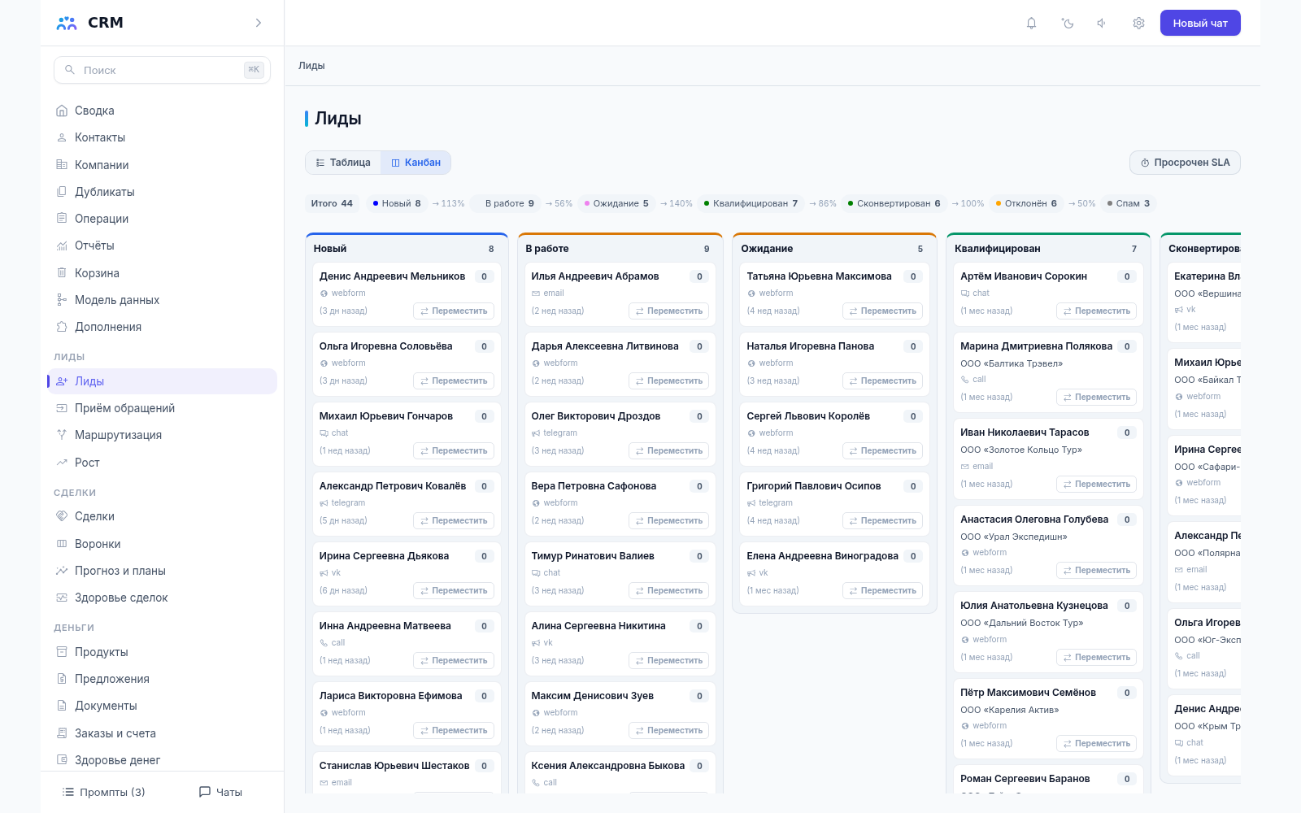This screenshot has height=813, width=1301.
Task: Open lead card Вера Петровна Сафонова
Action: click(x=620, y=503)
